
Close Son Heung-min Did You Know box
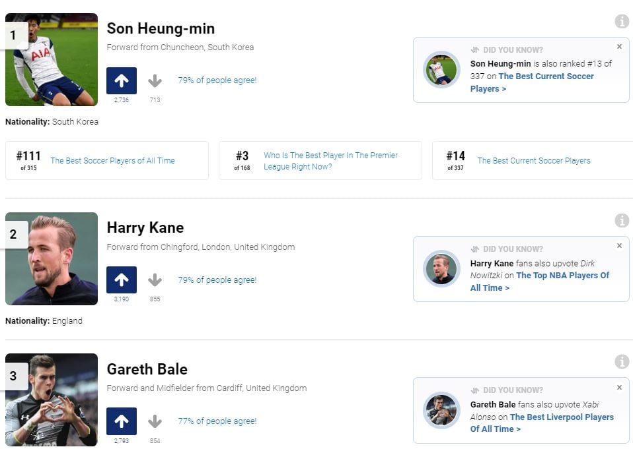click(619, 47)
